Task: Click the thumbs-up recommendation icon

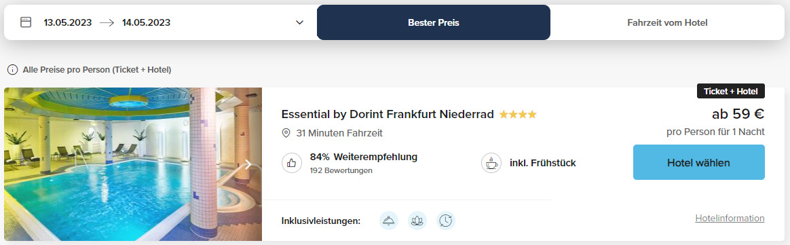Action: [292, 163]
